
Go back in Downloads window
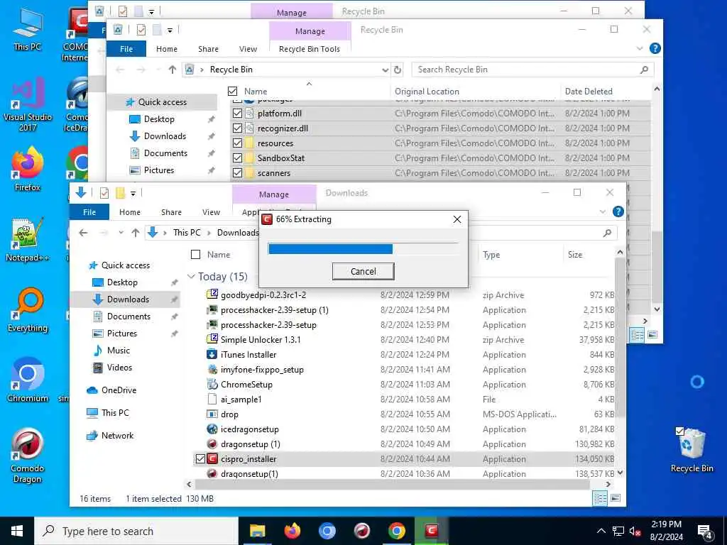[x=84, y=233]
